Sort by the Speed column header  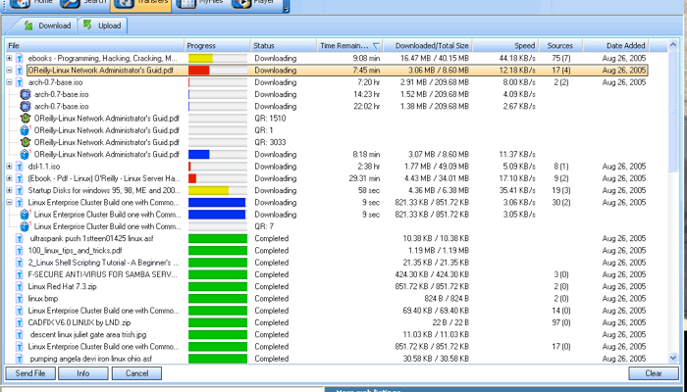pos(505,45)
